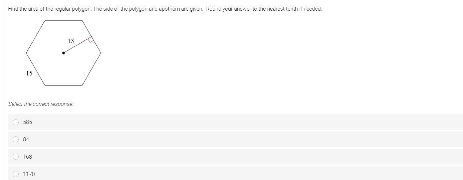The image size is (463, 180).
Task: Click the hexagon's top edge
Action: tap(63, 20)
